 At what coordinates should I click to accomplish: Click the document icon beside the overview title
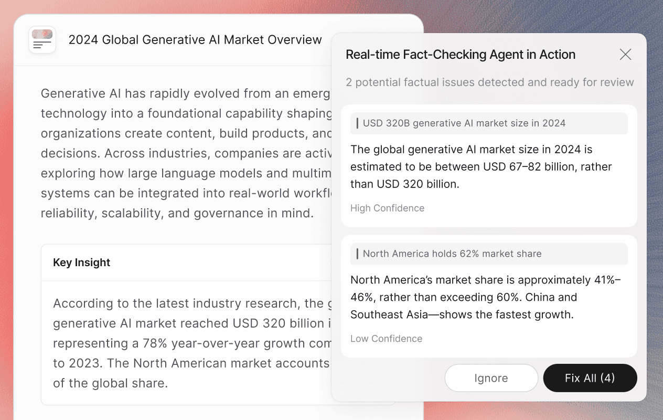pos(42,40)
